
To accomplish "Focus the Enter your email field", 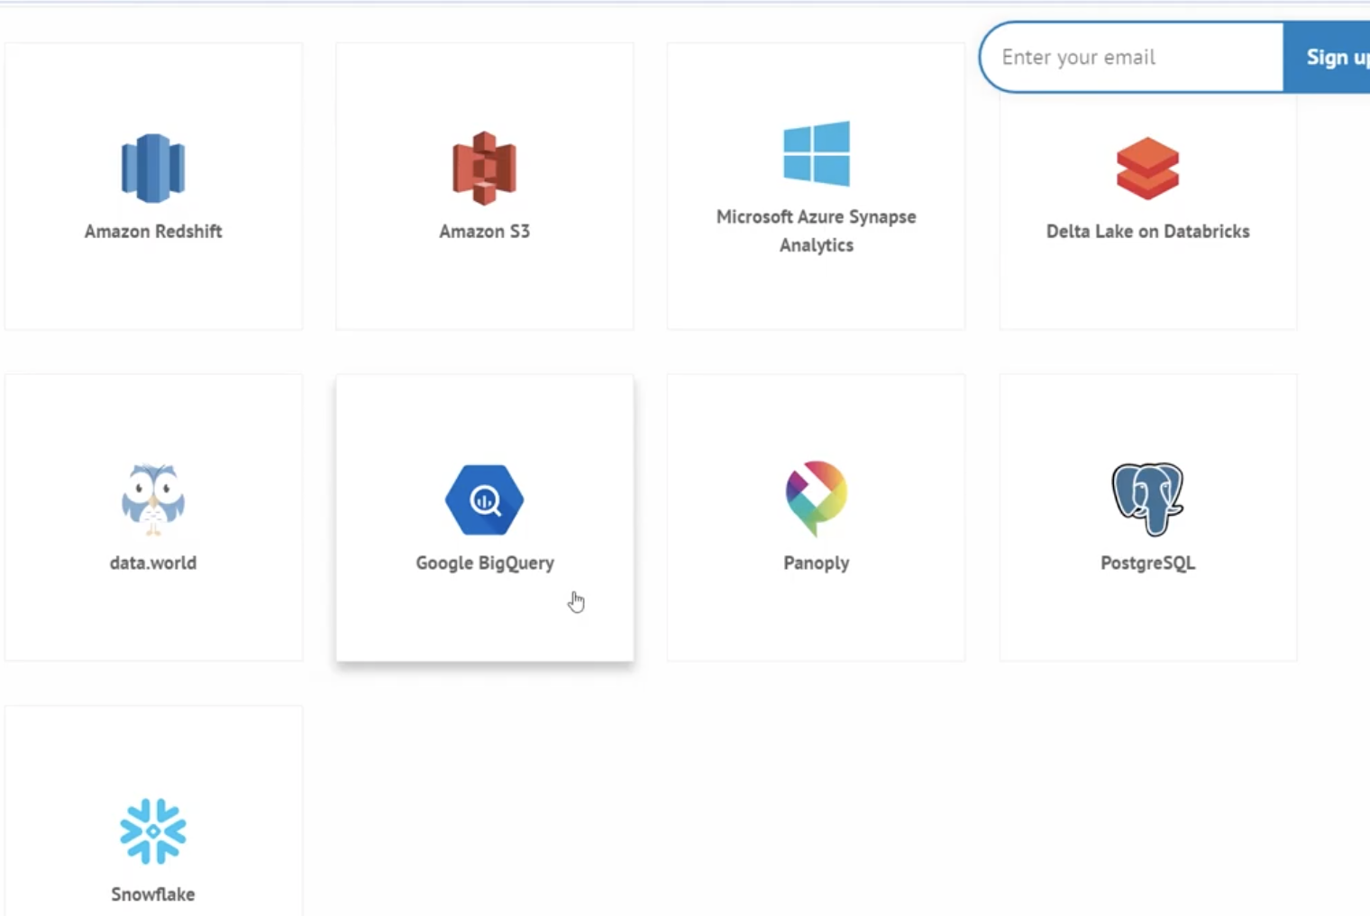I will click(x=1132, y=58).
